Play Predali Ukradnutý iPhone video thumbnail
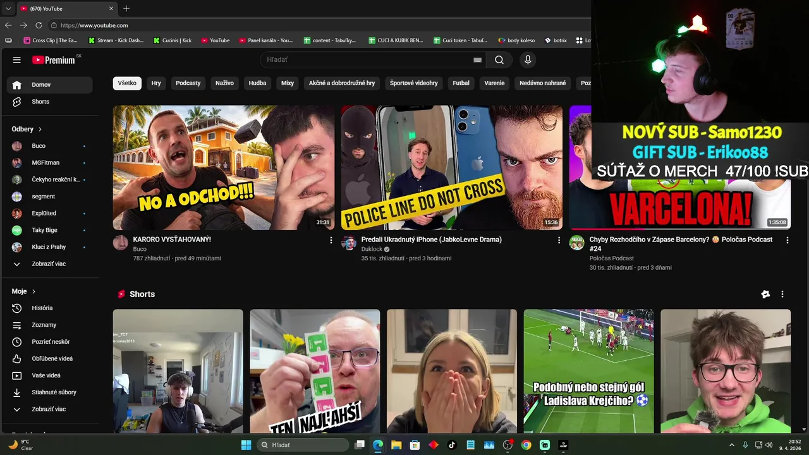This screenshot has height=455, width=809. pyautogui.click(x=452, y=167)
